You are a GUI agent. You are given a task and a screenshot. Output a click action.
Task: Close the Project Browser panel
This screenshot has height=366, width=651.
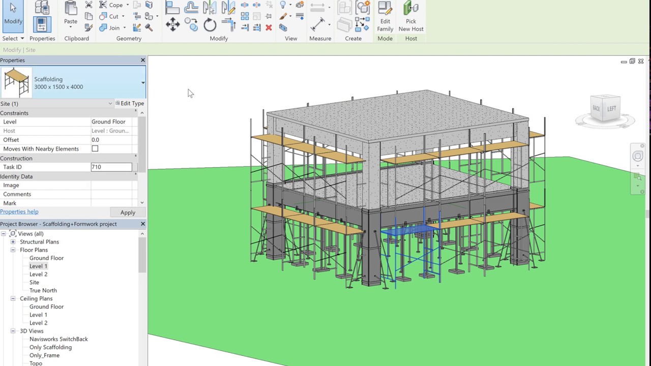[143, 224]
